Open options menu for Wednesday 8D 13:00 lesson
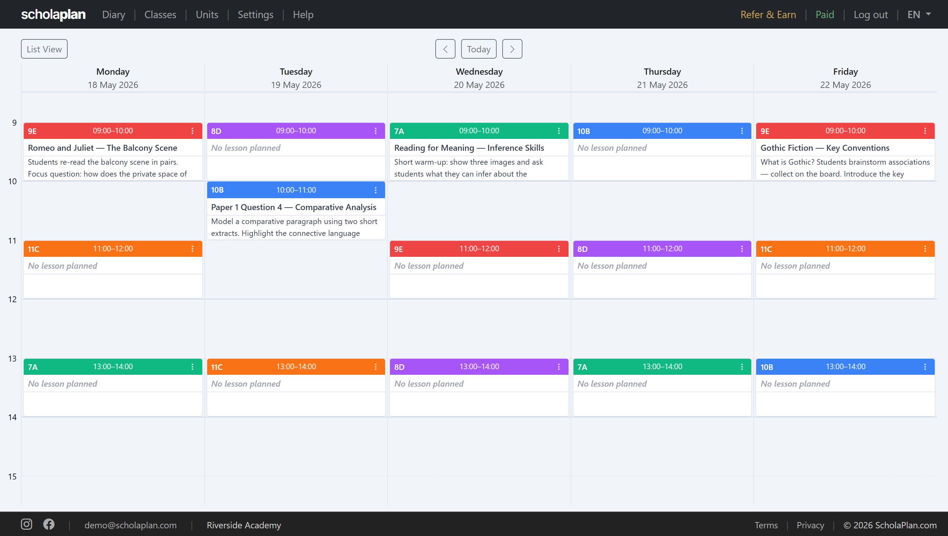The width and height of the screenshot is (948, 536). click(559, 367)
